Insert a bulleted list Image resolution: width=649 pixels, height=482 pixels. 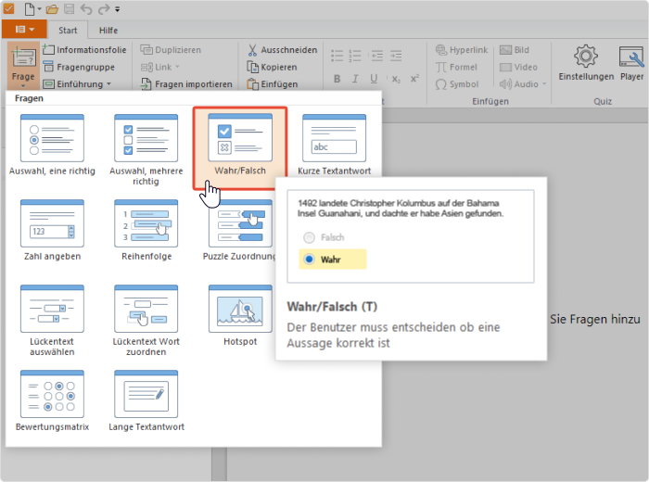(x=337, y=56)
